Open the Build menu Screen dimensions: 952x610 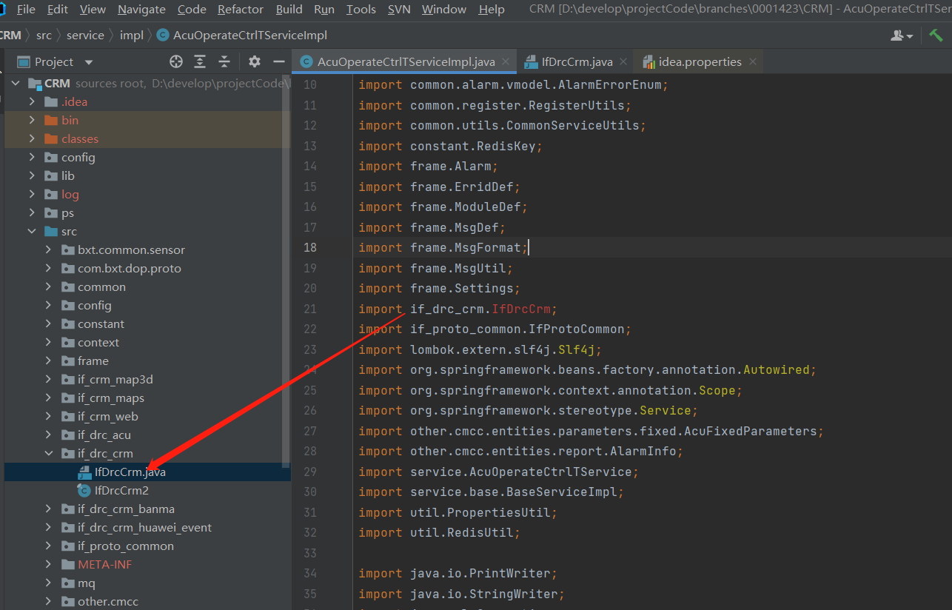click(x=289, y=9)
